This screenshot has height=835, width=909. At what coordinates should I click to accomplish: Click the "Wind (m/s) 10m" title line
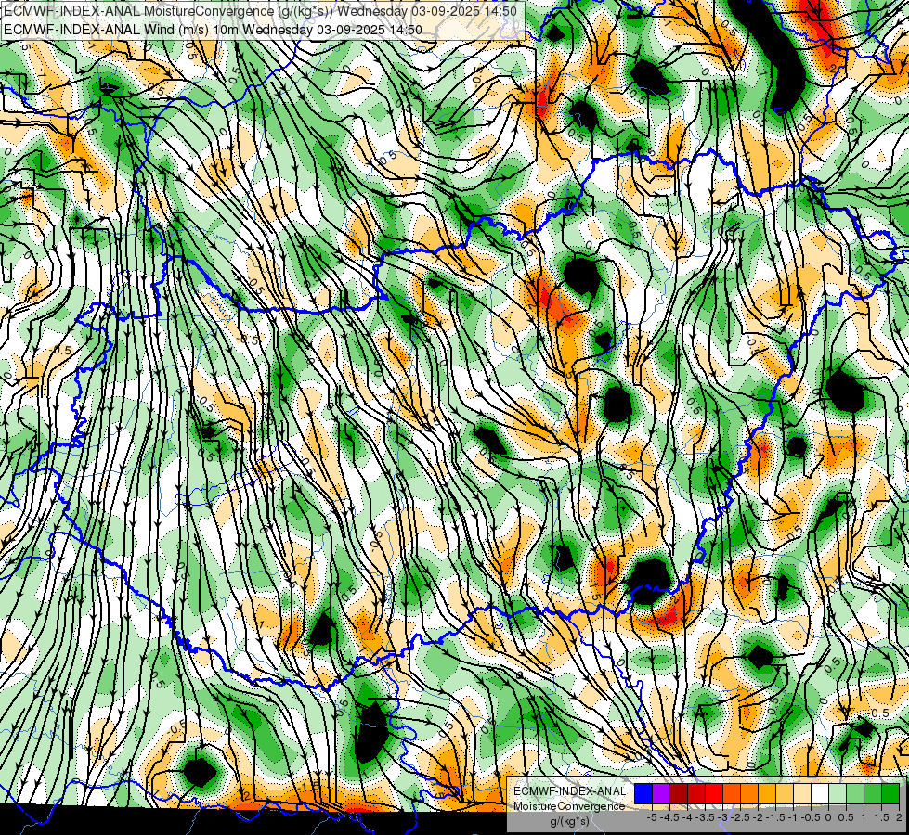pyautogui.click(x=213, y=30)
